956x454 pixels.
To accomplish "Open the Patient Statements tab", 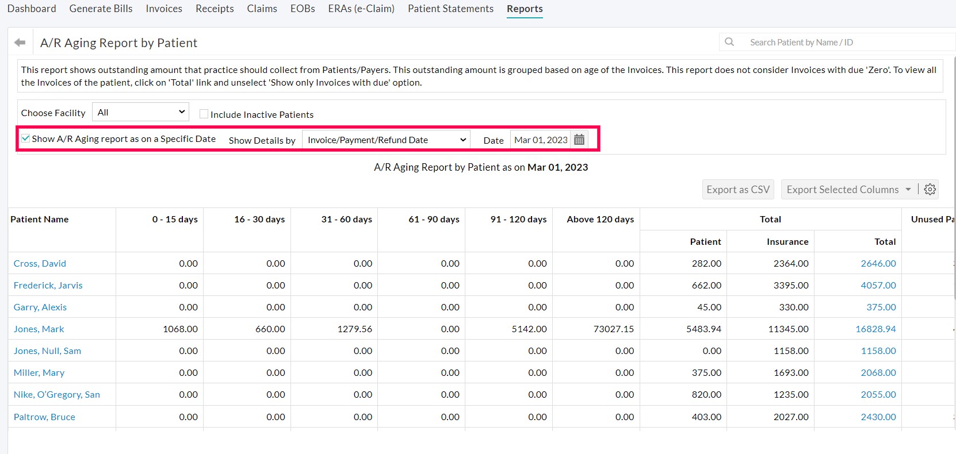I will [450, 9].
